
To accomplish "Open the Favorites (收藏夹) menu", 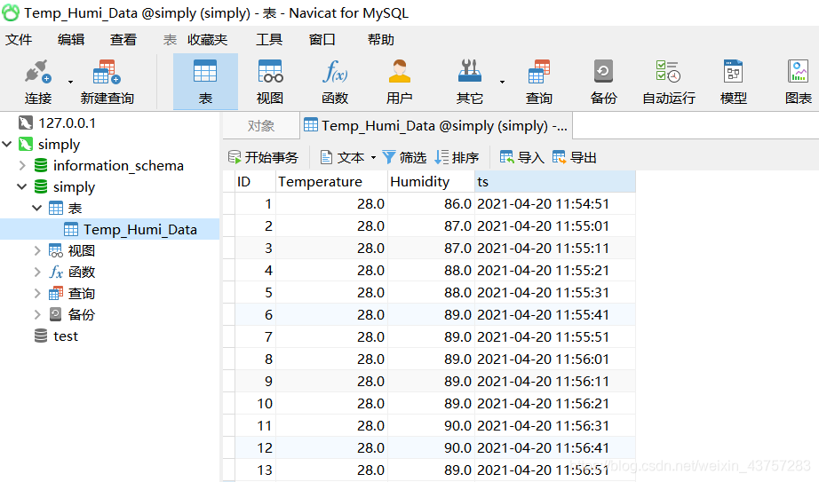I will [207, 40].
